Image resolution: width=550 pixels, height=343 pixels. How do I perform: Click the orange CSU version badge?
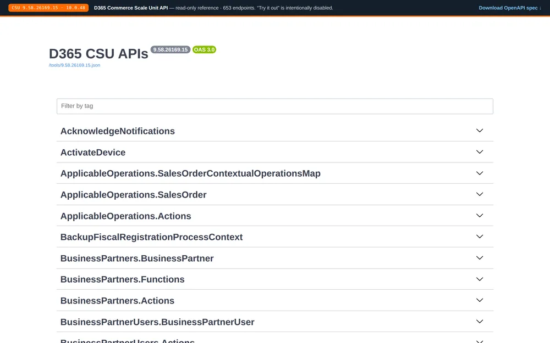point(48,8)
